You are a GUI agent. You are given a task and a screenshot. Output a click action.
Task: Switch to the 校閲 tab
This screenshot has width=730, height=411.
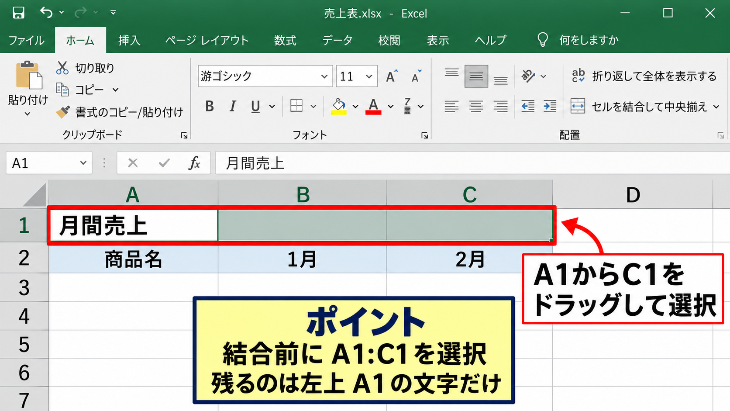tap(389, 40)
